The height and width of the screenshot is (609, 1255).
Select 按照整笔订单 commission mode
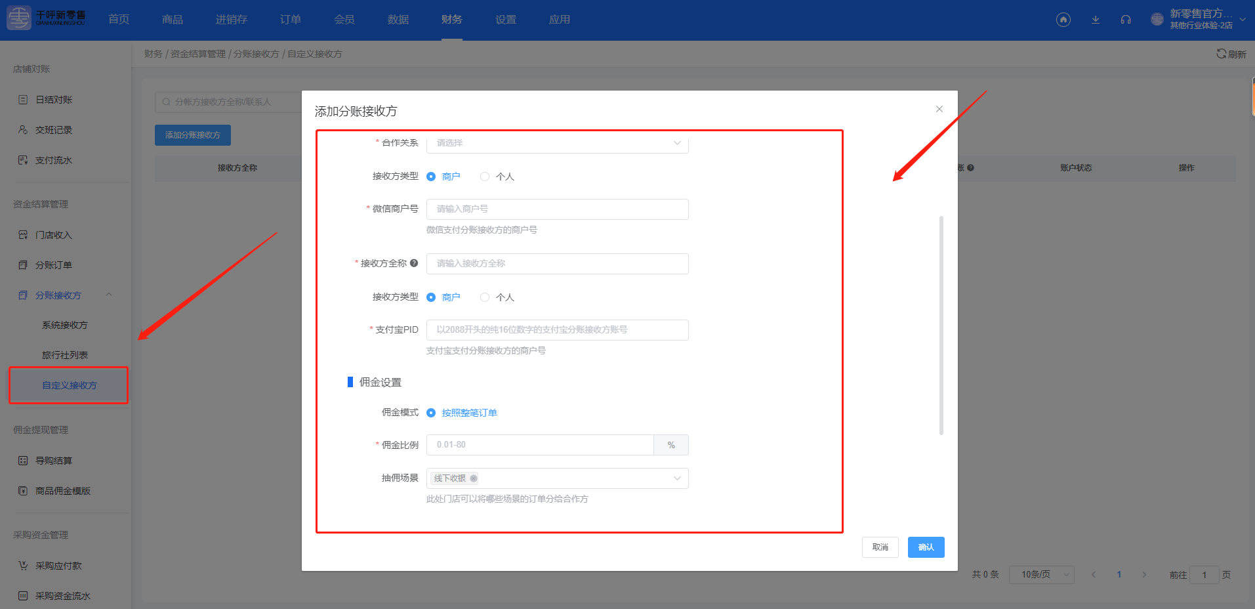pyautogui.click(x=431, y=413)
